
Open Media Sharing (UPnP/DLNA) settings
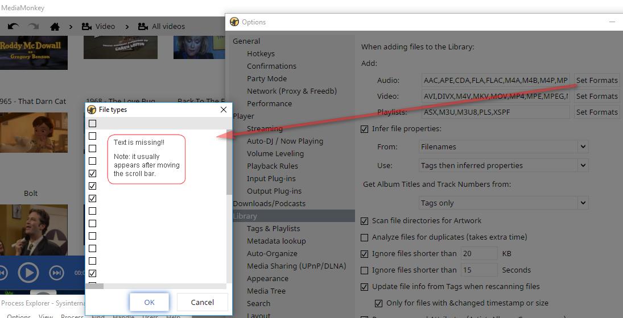(296, 266)
